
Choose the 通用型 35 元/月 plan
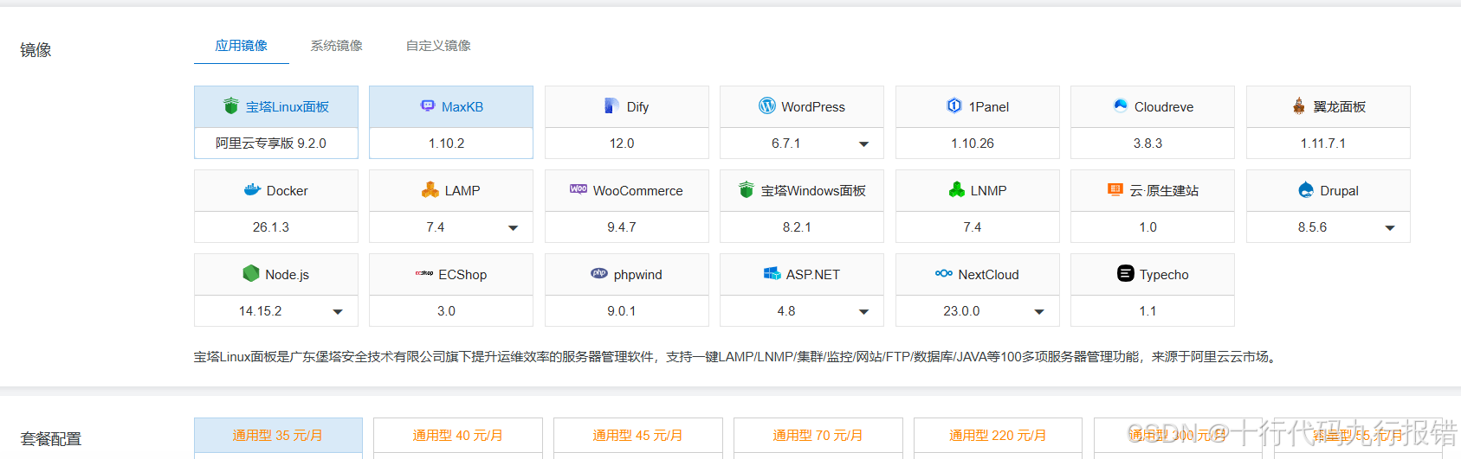coord(278,436)
